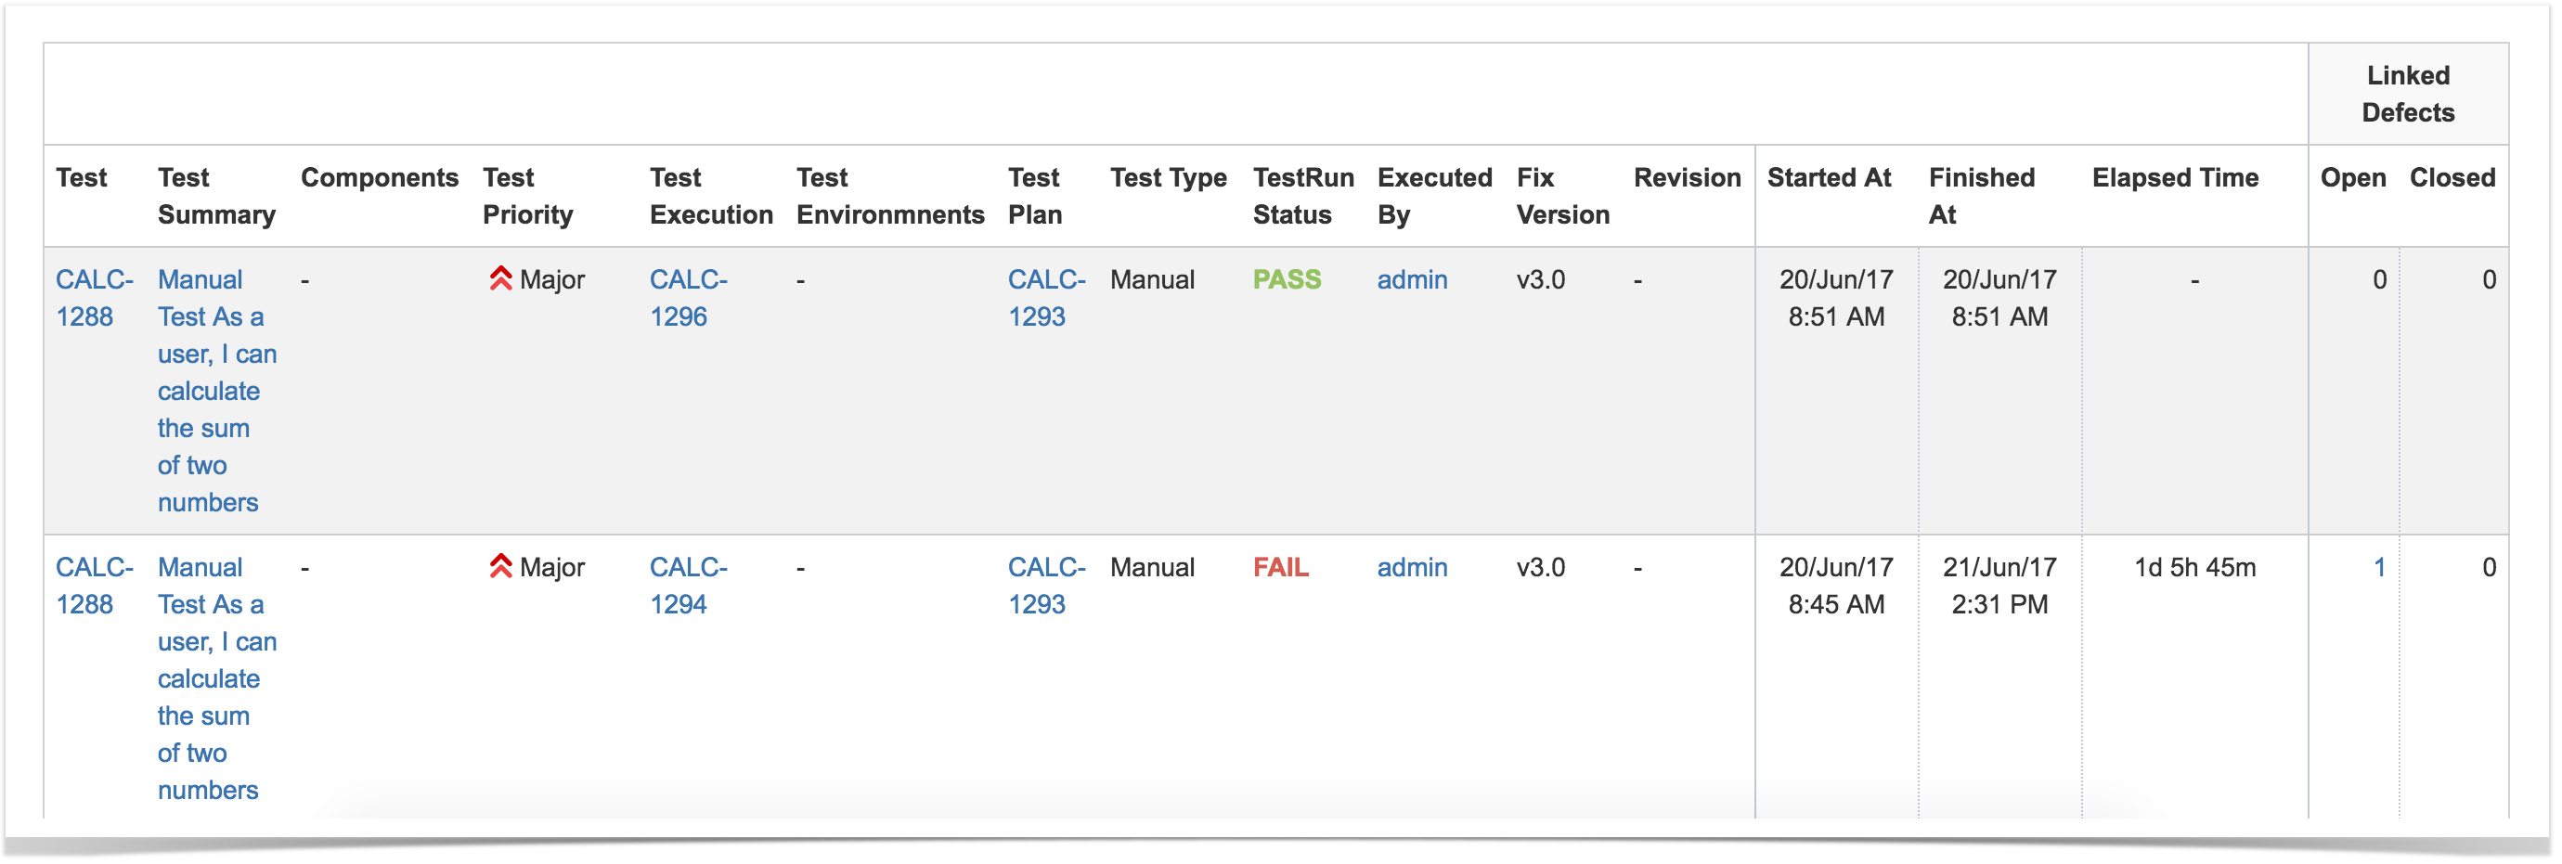
Task: Click the Manual Test summary link in first row
Action: (217, 391)
